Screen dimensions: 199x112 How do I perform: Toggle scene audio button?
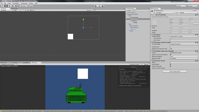pyautogui.click(x=28, y=10)
